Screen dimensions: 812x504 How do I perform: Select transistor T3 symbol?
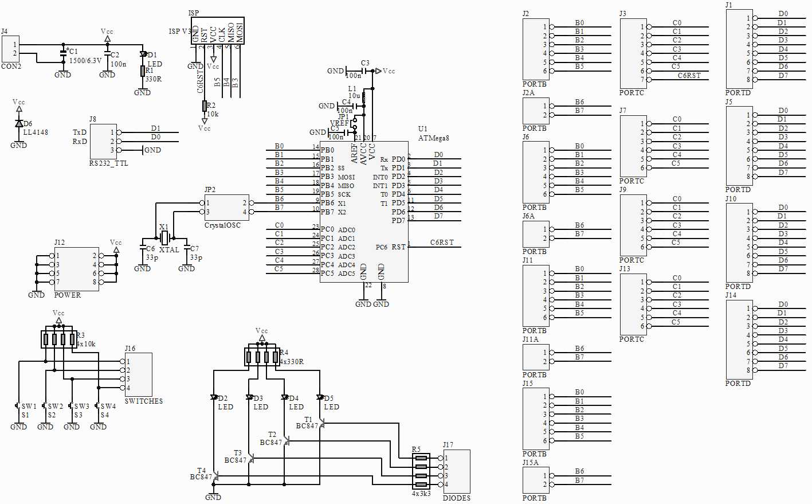(250, 458)
